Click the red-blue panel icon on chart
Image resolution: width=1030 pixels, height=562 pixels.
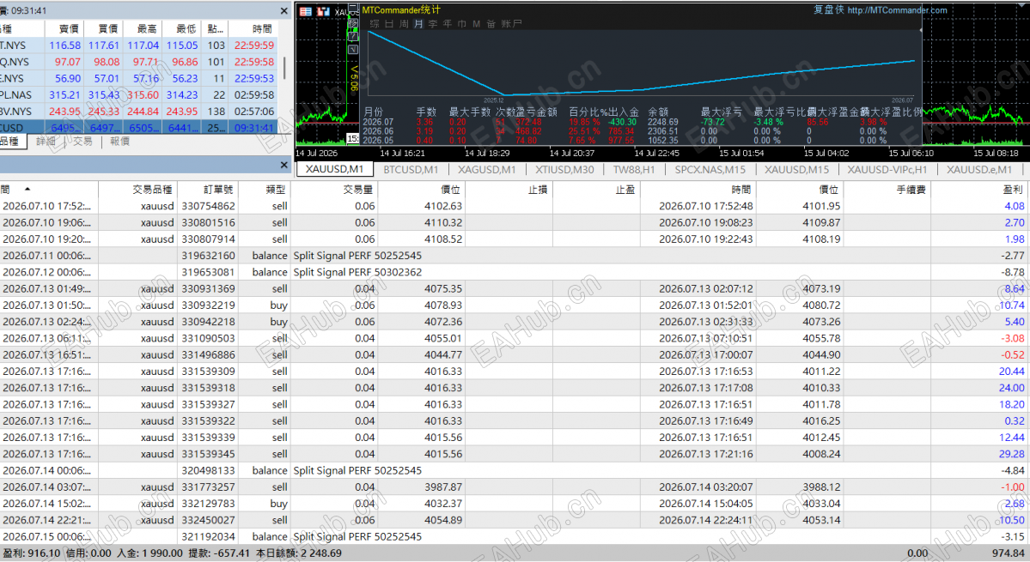click(323, 12)
